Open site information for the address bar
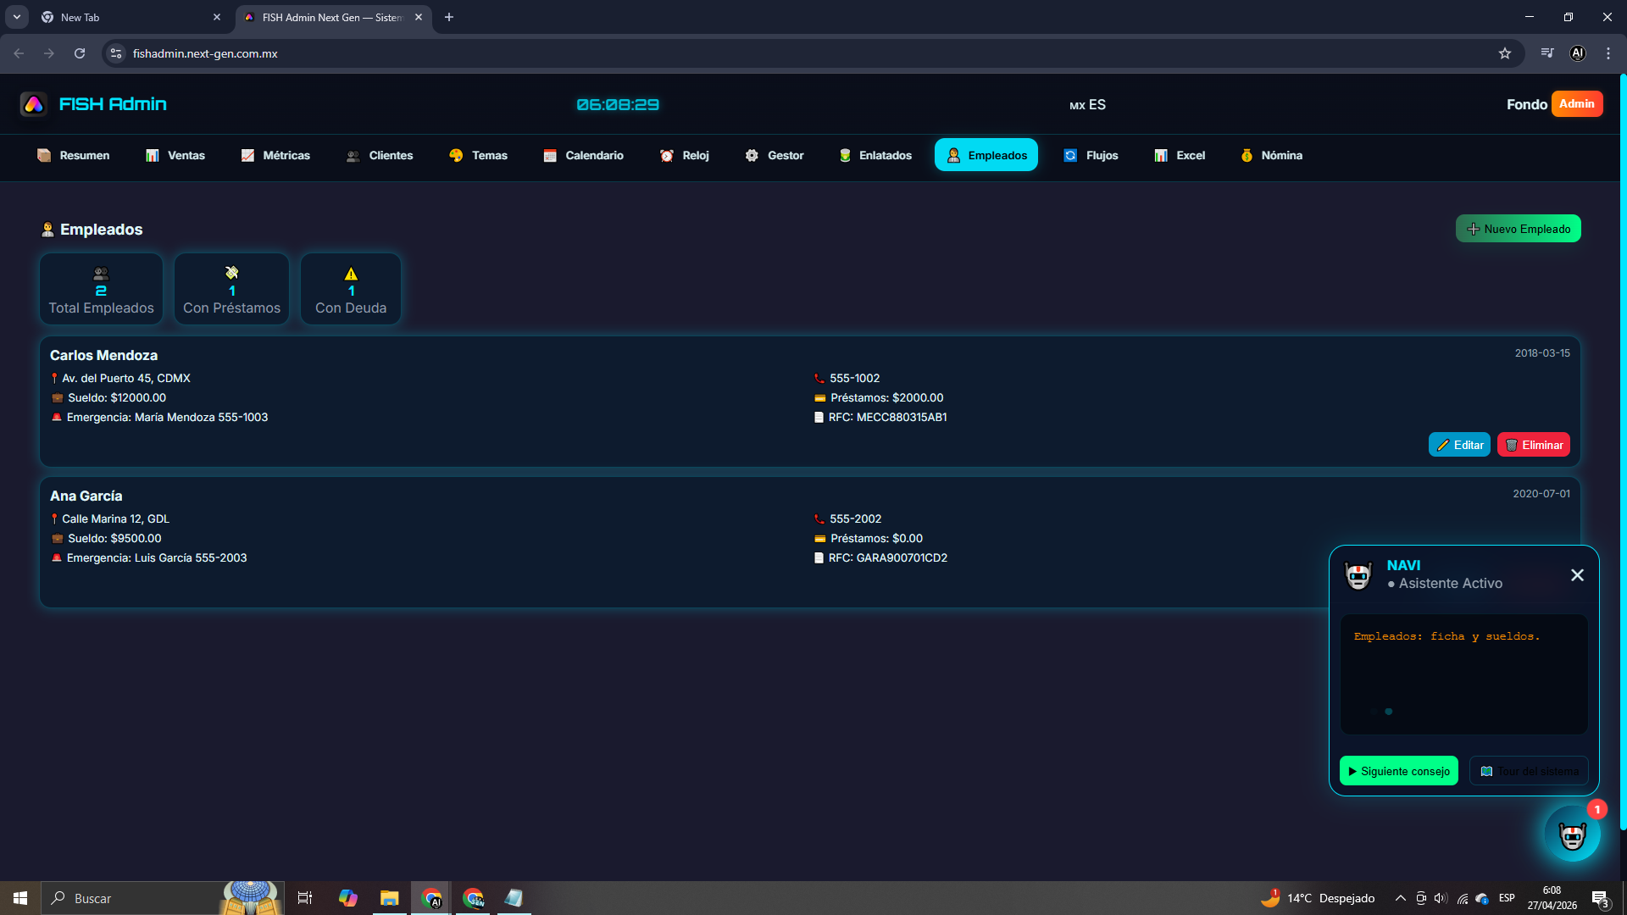The width and height of the screenshot is (1627, 915). 116,53
